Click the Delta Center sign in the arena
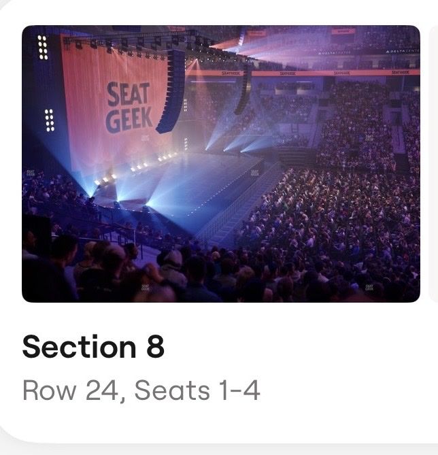The width and height of the screenshot is (438, 455). tap(403, 51)
